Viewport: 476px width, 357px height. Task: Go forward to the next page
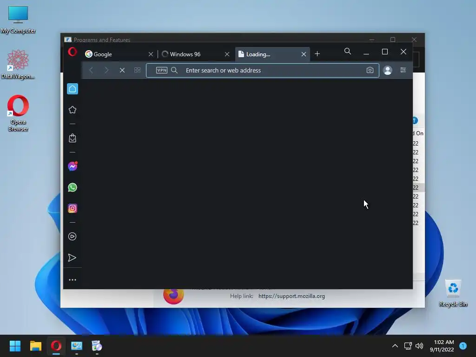click(106, 70)
